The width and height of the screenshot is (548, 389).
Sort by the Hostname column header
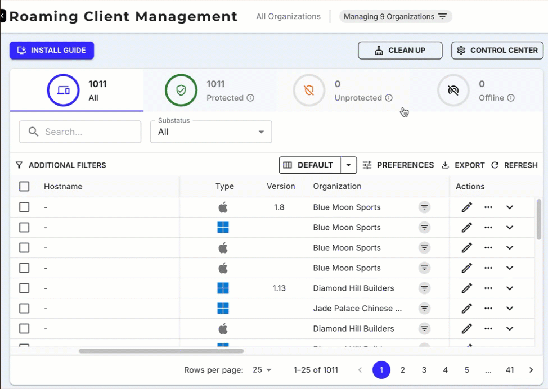(63, 187)
